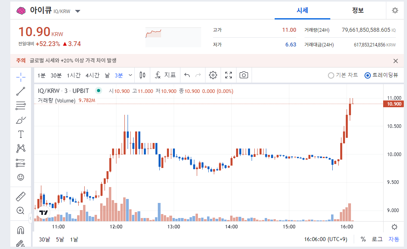Set the interval to 1시간
This screenshot has height=249, width=407.
coord(74,75)
